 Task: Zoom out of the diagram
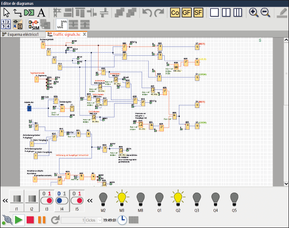(265, 12)
